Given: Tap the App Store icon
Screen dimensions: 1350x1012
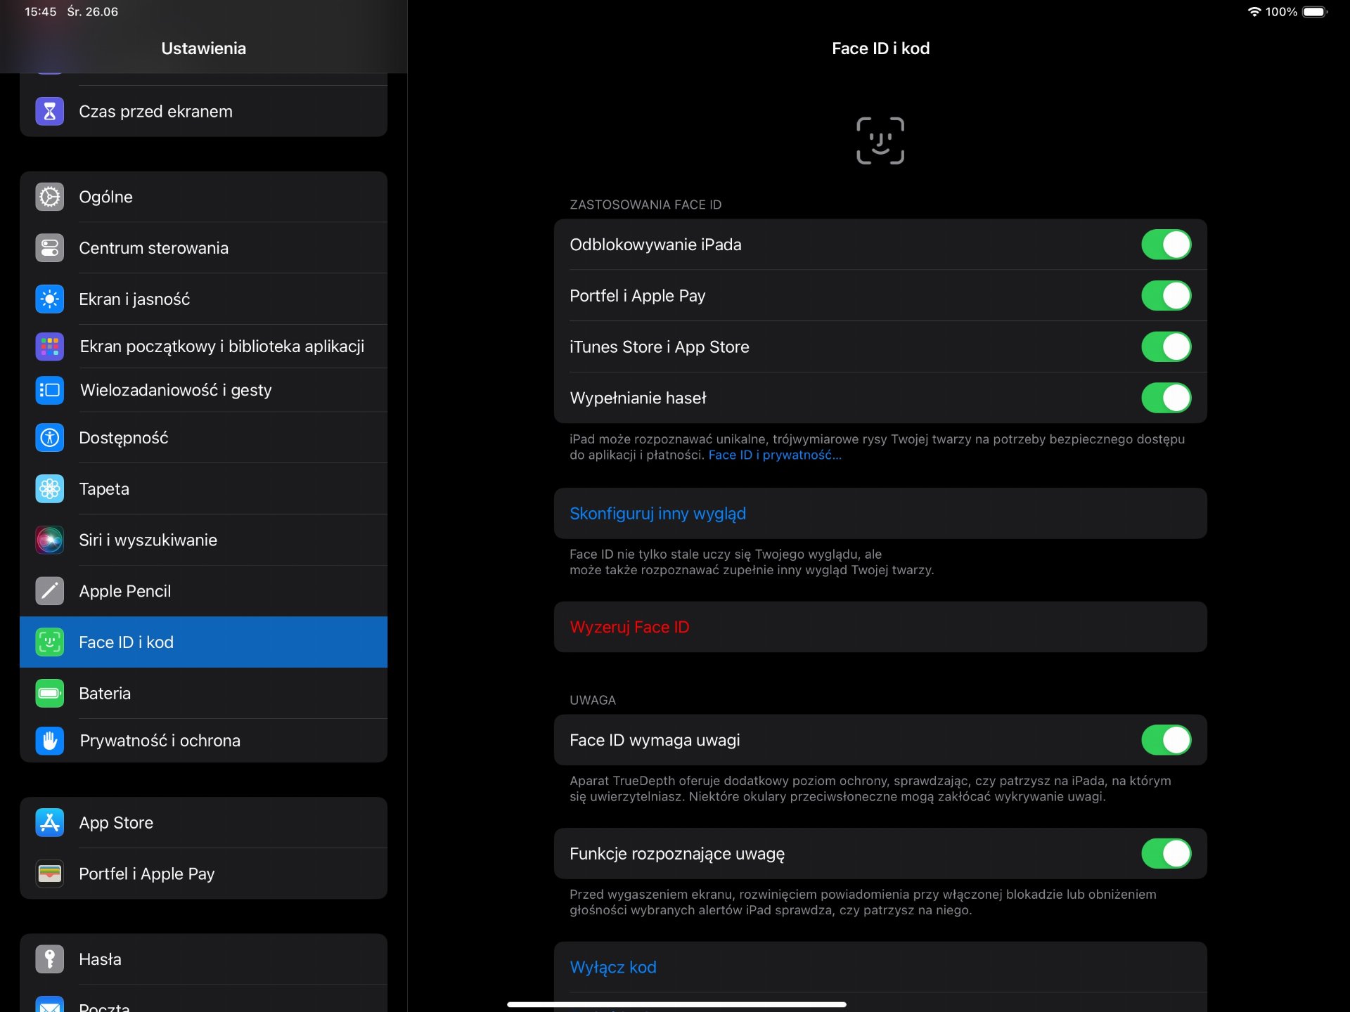Looking at the screenshot, I should point(49,823).
